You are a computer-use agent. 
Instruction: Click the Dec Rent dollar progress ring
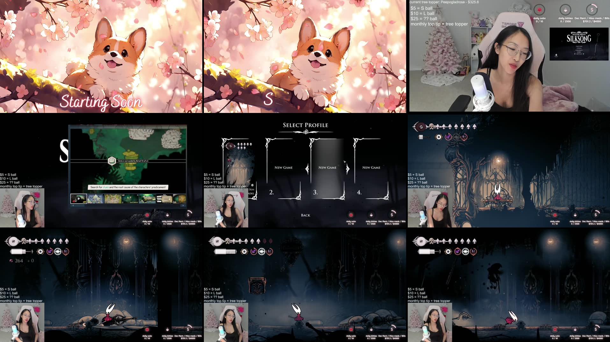click(x=592, y=10)
